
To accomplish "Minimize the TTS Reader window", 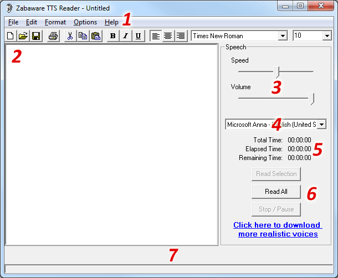I will point(285,6).
